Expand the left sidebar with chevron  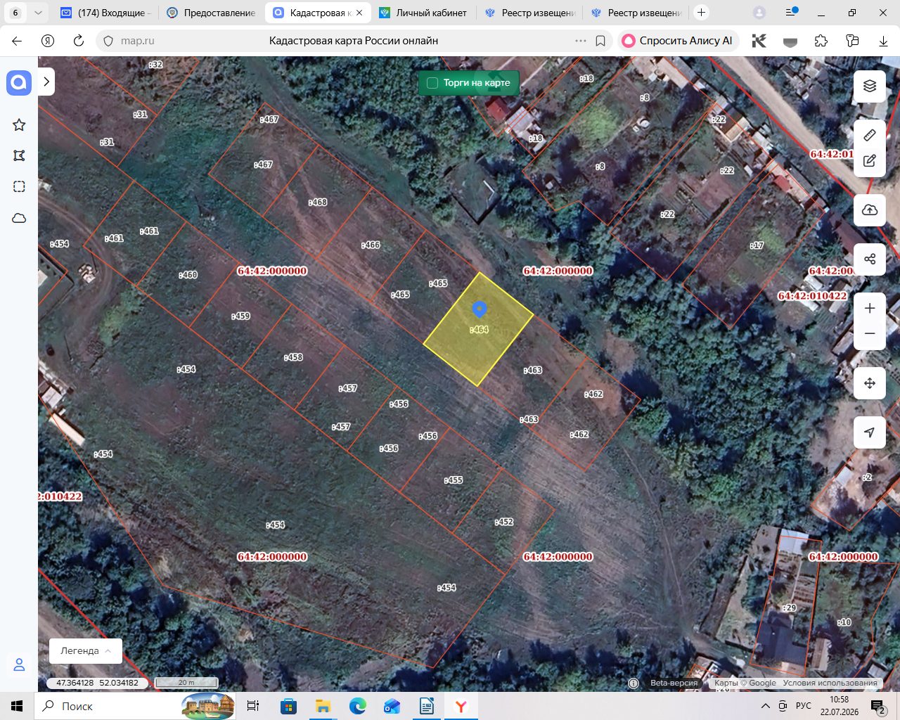tap(46, 82)
